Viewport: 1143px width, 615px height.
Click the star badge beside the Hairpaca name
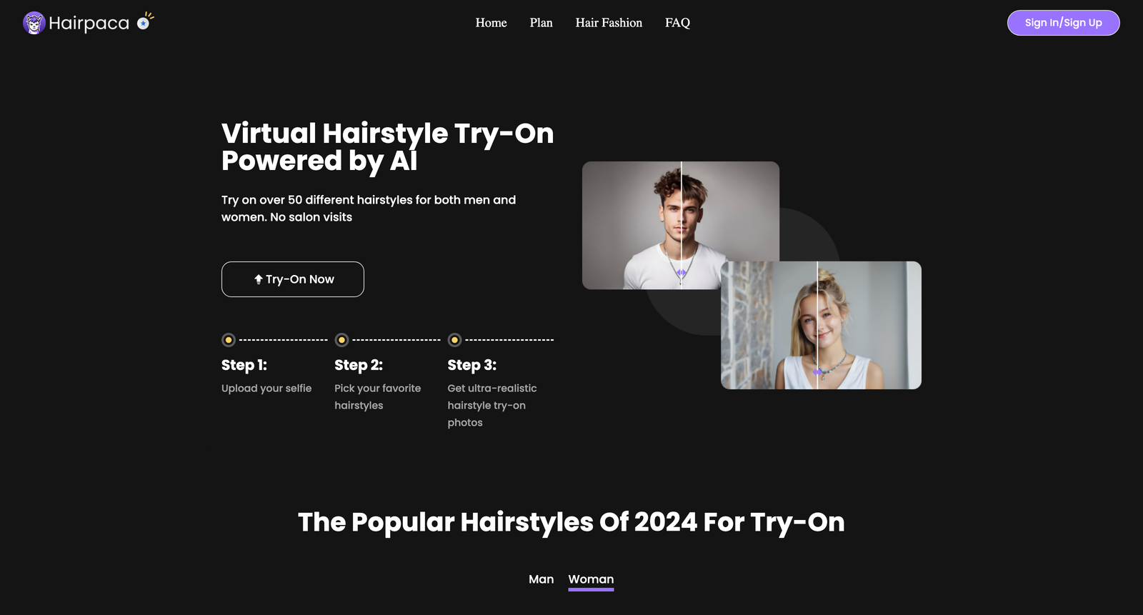[x=144, y=23]
